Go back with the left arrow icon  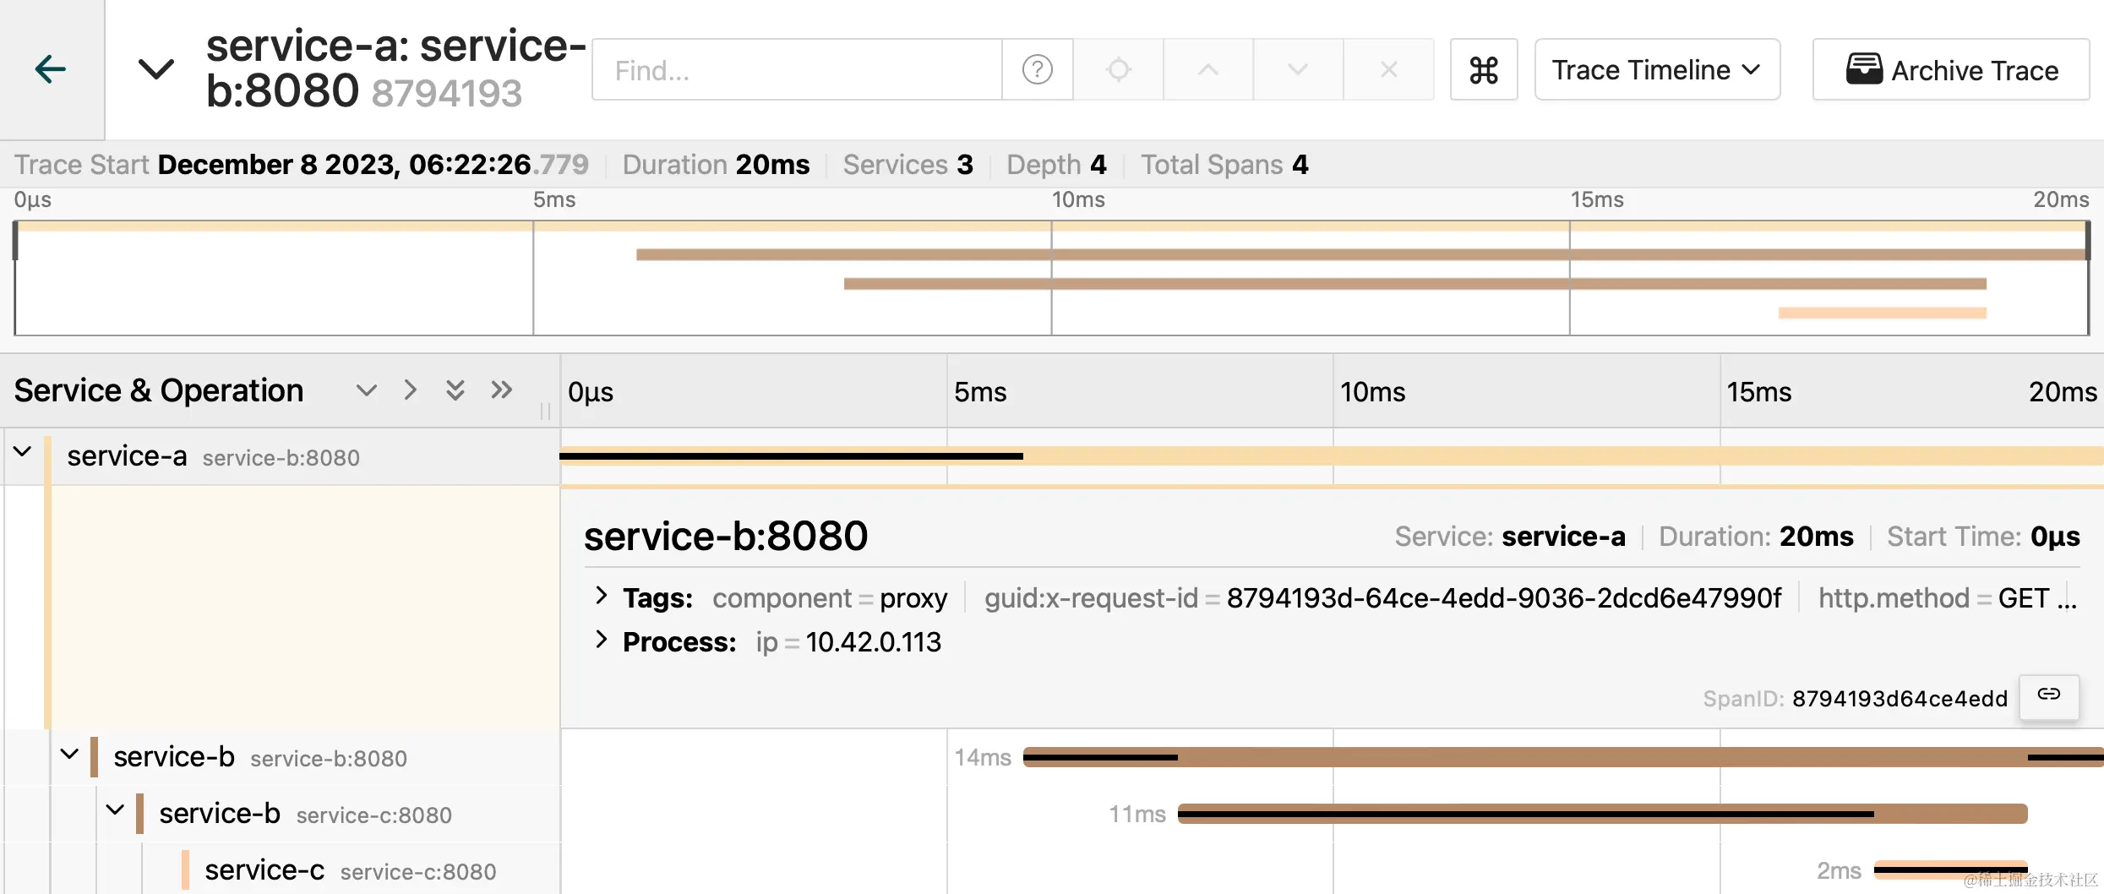point(51,69)
